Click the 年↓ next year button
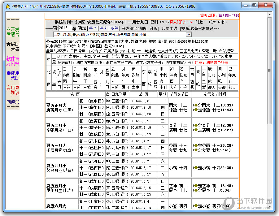The height and width of the screenshot is (216, 279). [103, 28]
